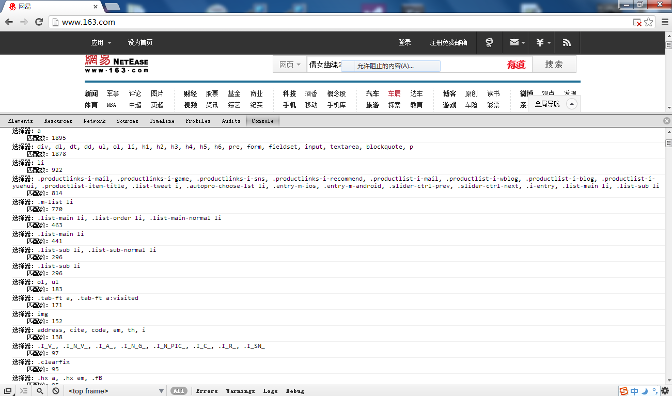Open the DevTools search magnifier icon
Viewport: 672px width, 396px height.
(40, 391)
